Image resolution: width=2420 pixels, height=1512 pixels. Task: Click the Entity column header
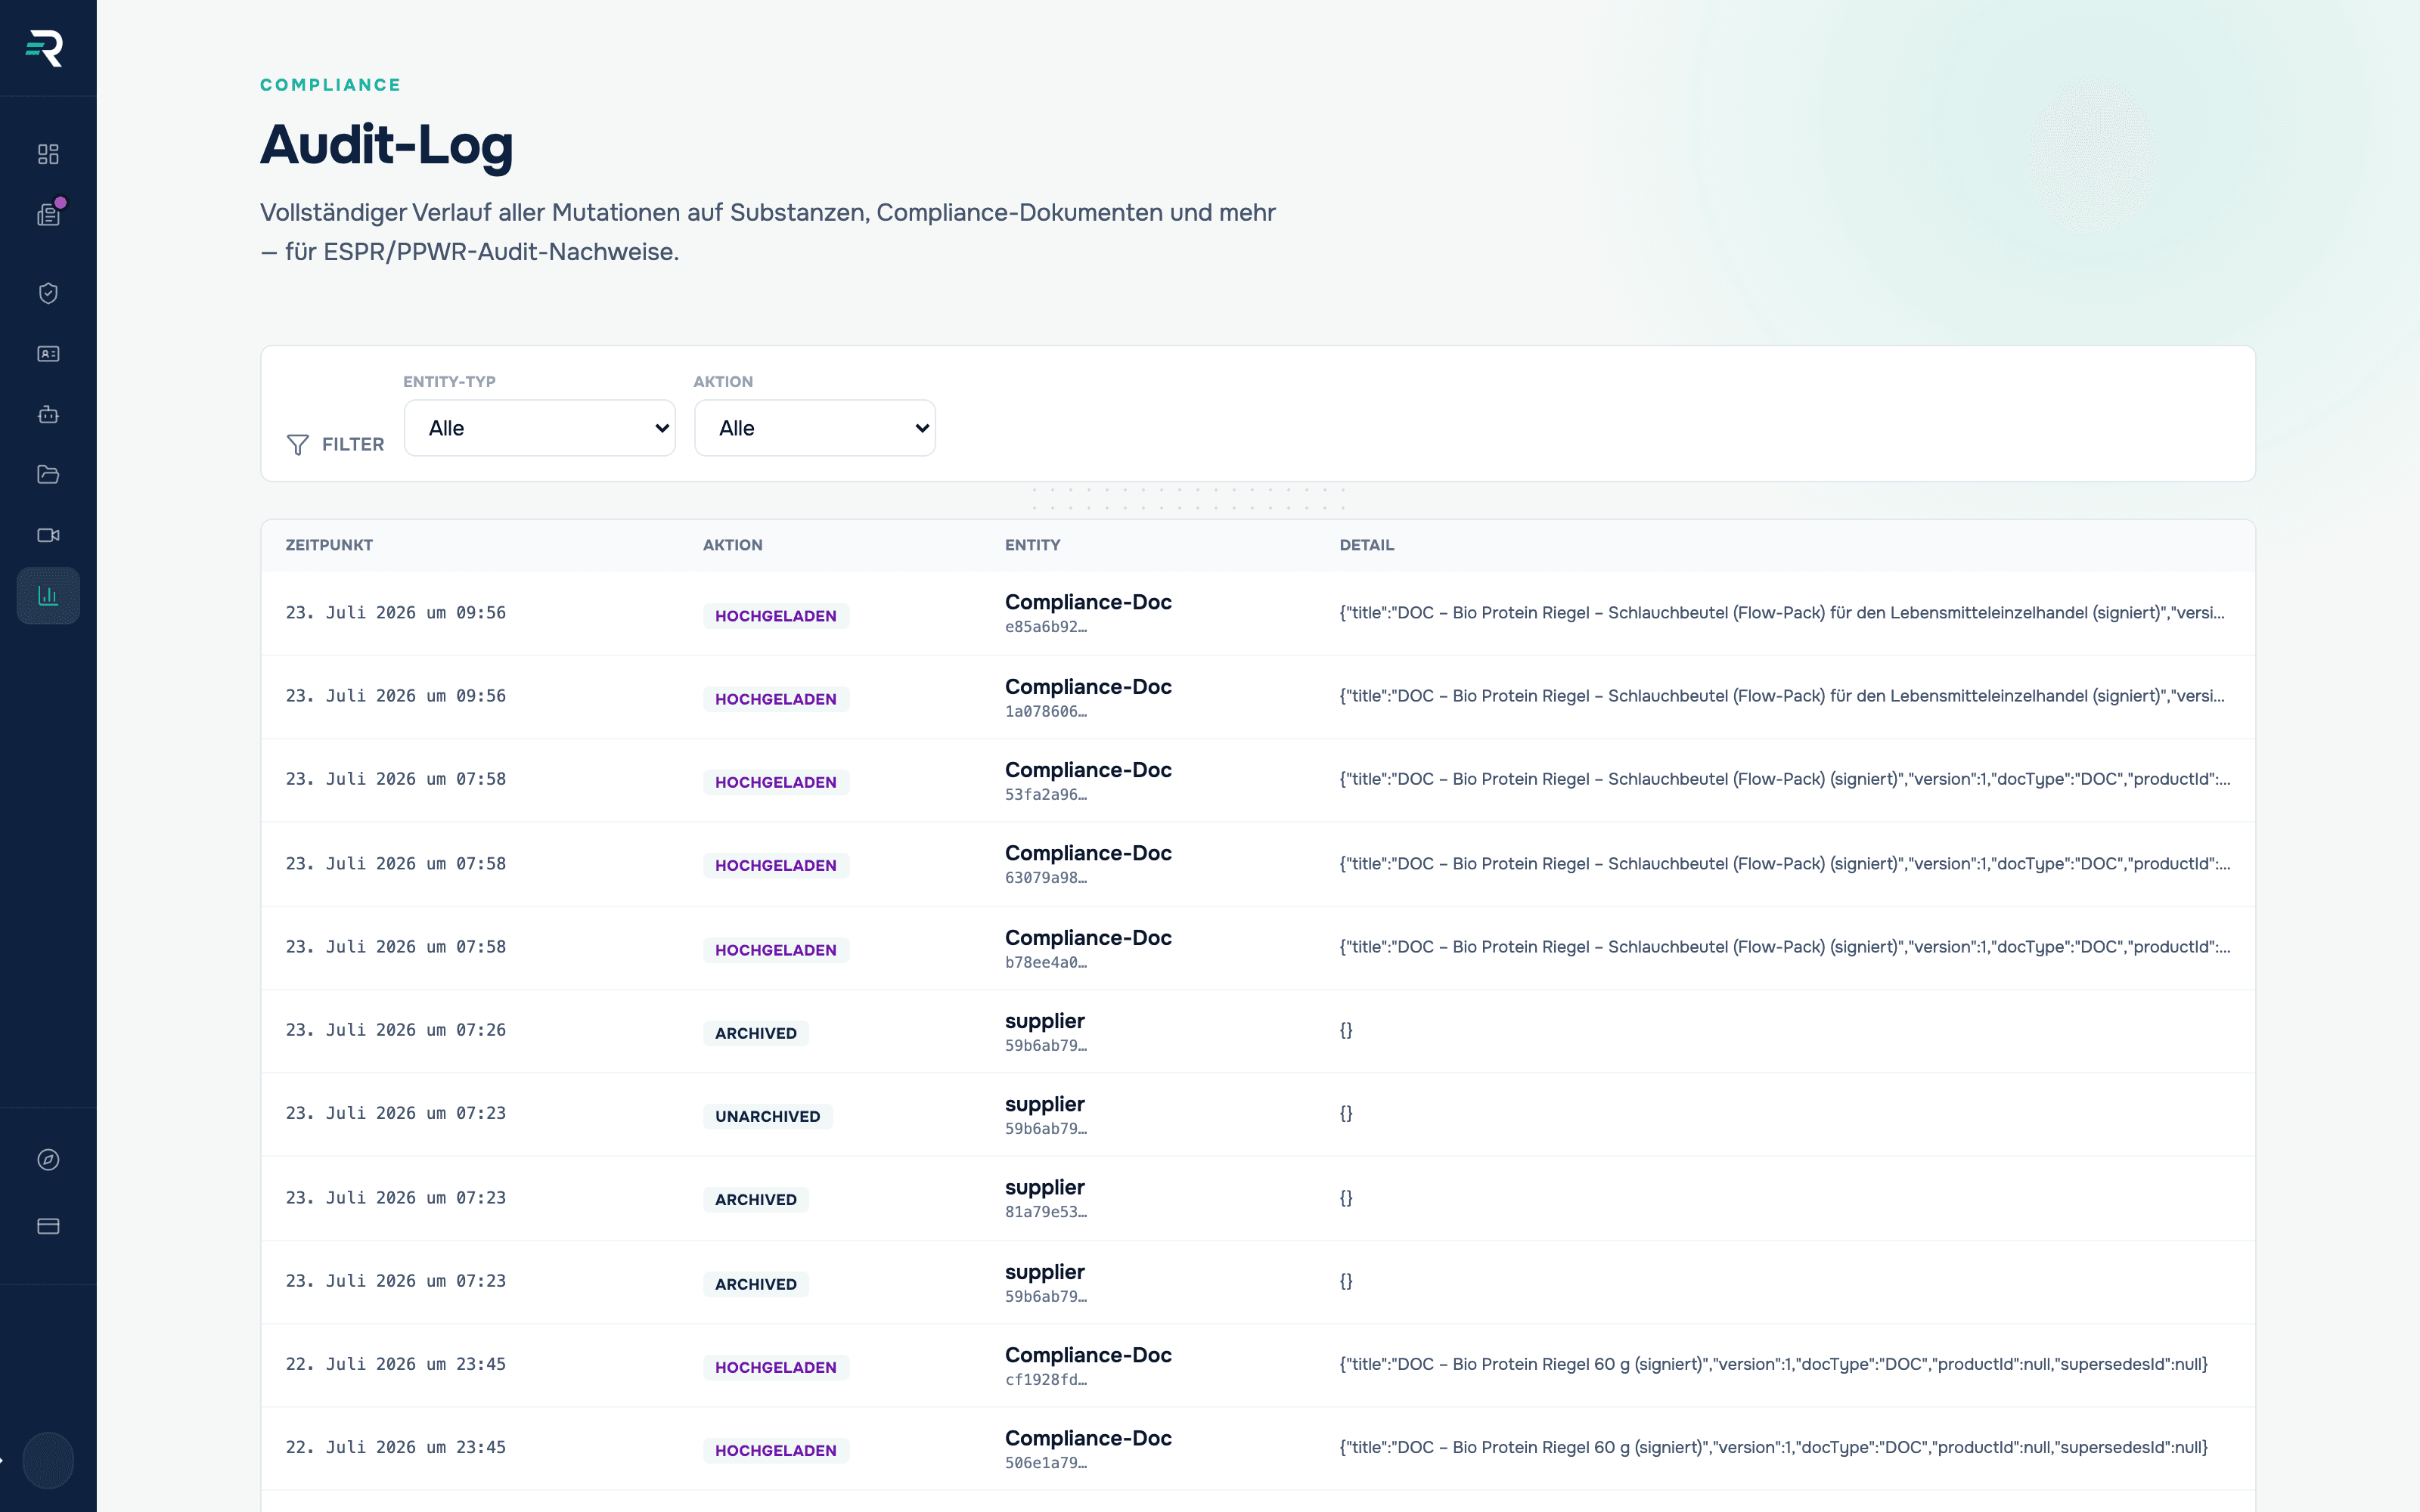point(1033,545)
